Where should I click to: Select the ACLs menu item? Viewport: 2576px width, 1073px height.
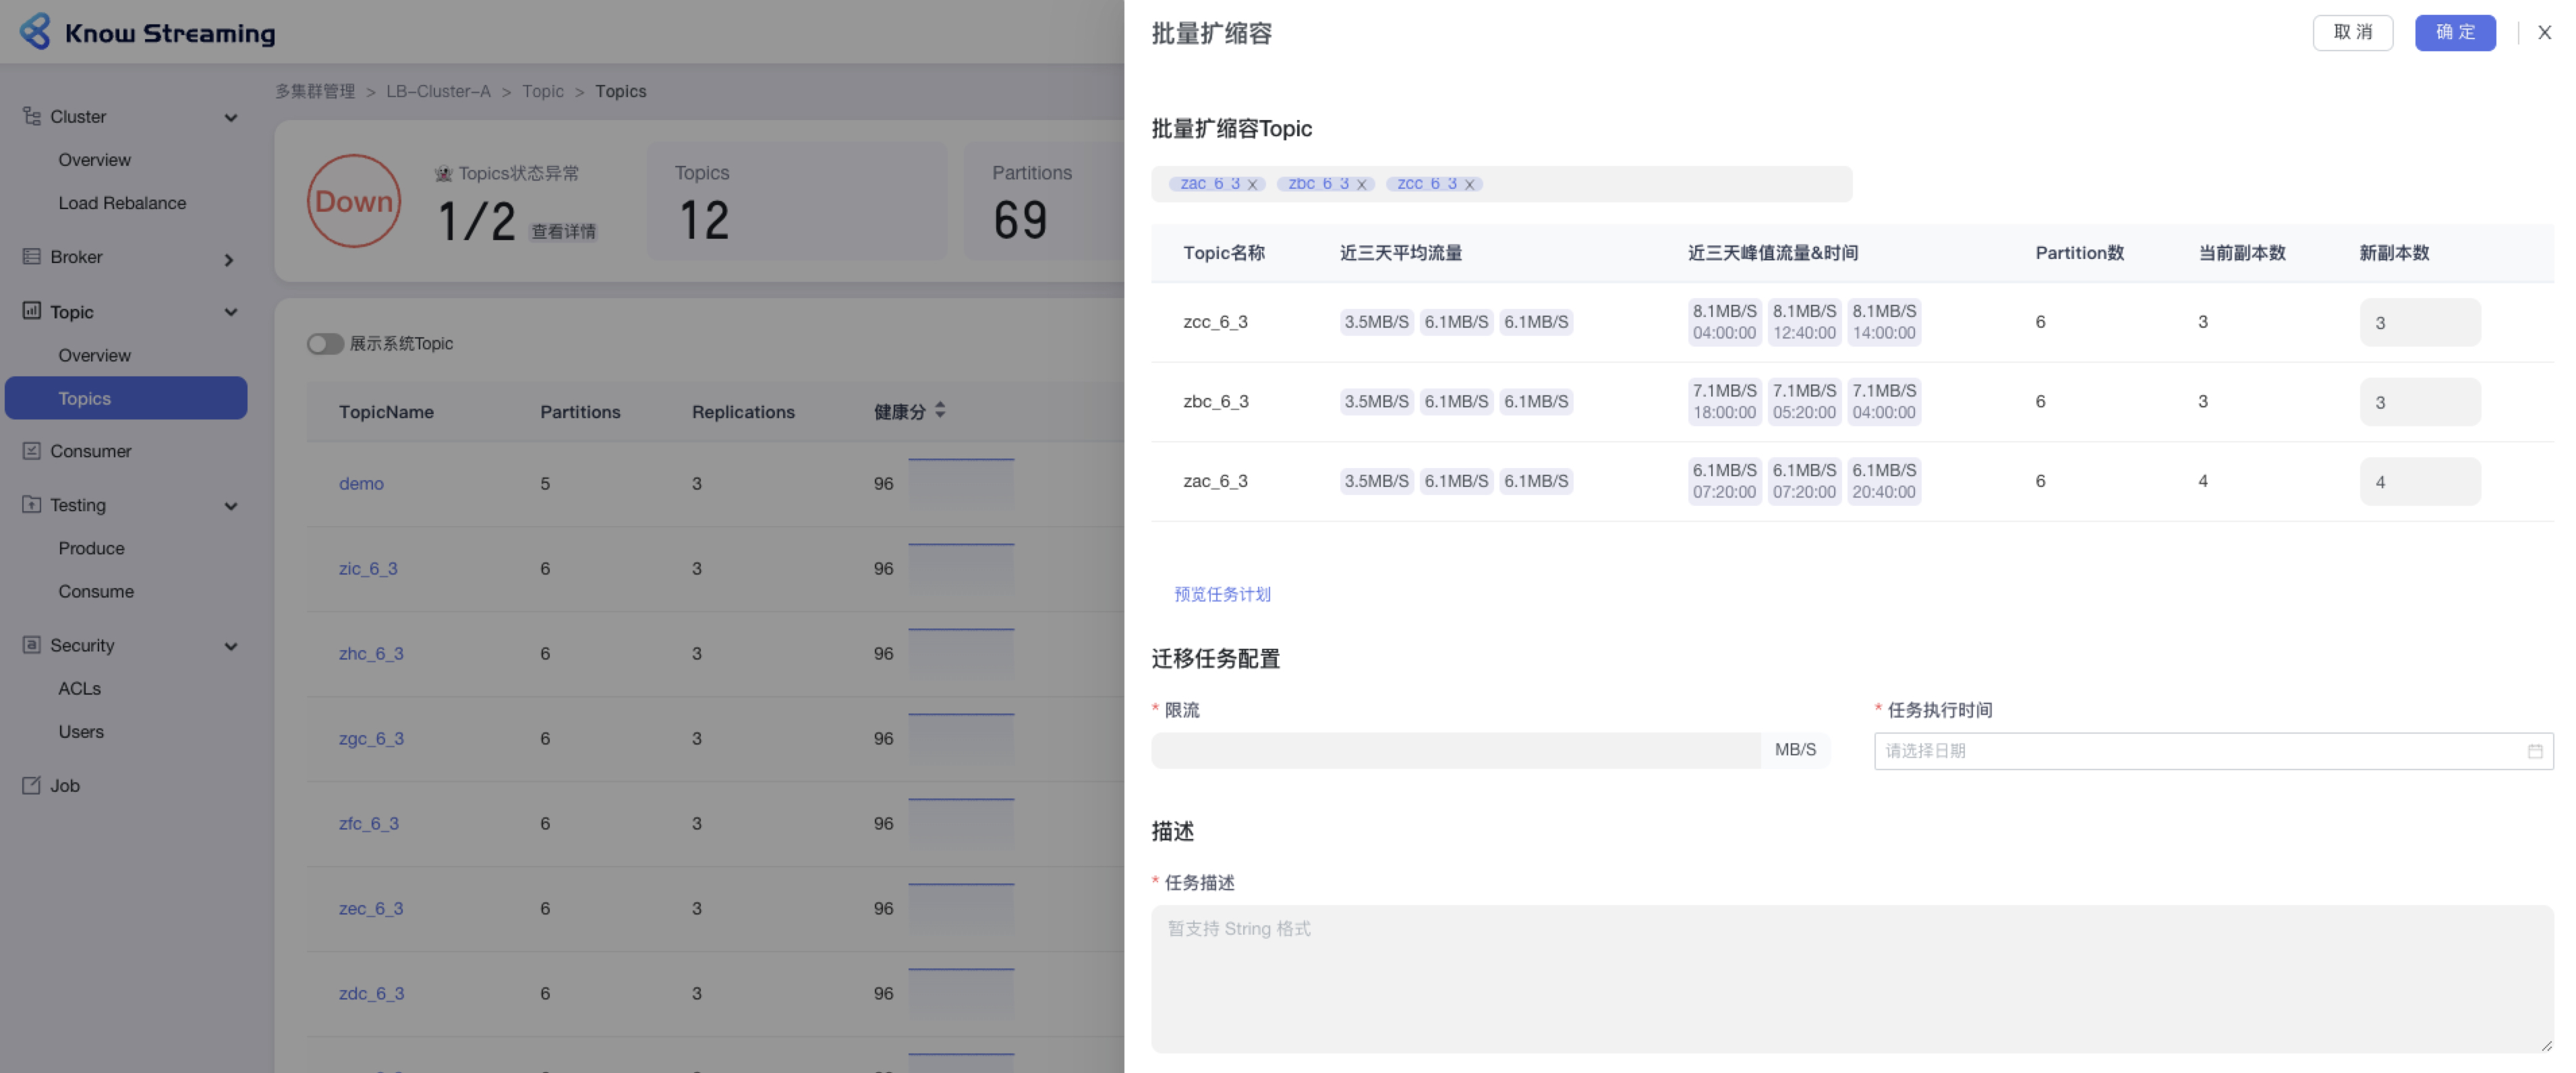(x=80, y=688)
